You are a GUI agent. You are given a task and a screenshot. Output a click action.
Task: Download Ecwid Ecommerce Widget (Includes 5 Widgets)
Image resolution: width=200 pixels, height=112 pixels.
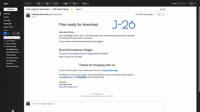[x=76, y=54]
